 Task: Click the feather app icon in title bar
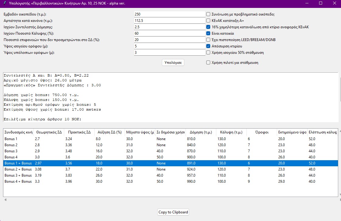[5, 3]
